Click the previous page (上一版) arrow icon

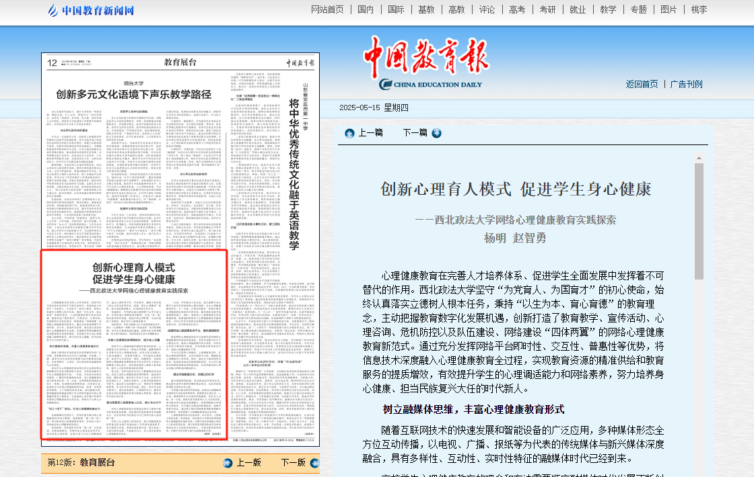click(x=228, y=463)
